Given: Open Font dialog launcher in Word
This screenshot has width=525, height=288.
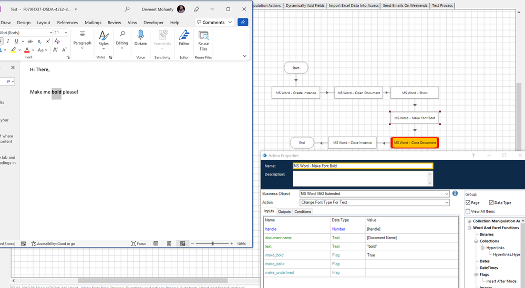Looking at the screenshot, I should pos(68,57).
